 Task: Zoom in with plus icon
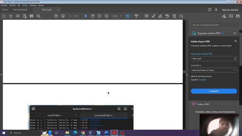click(x=107, y=16)
